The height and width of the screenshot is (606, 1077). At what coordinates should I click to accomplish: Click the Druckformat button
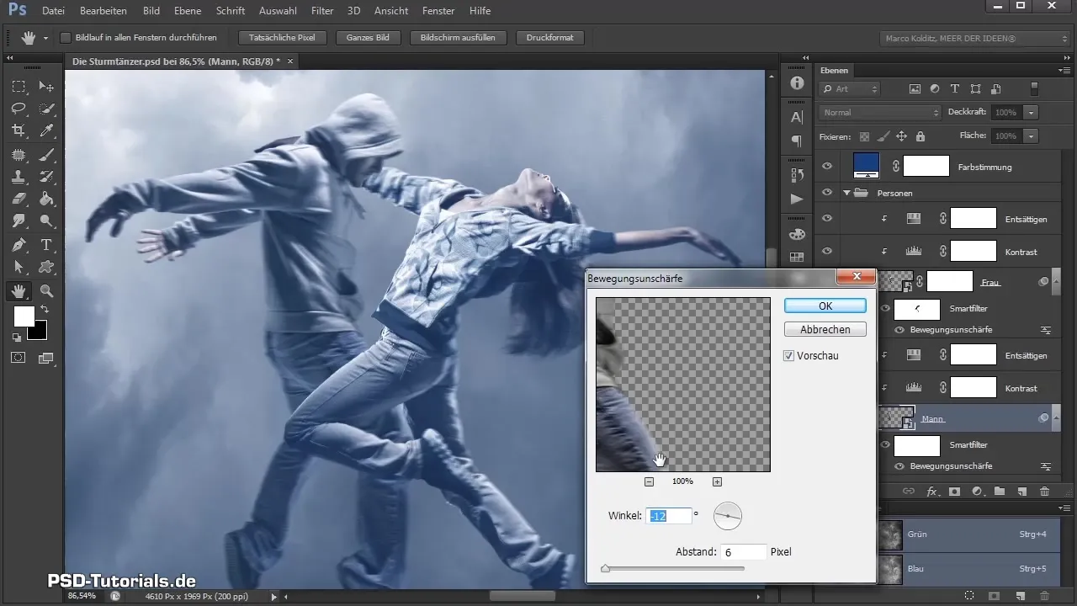(549, 38)
